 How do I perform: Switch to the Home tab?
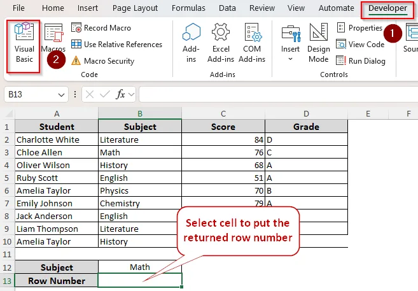[53, 8]
